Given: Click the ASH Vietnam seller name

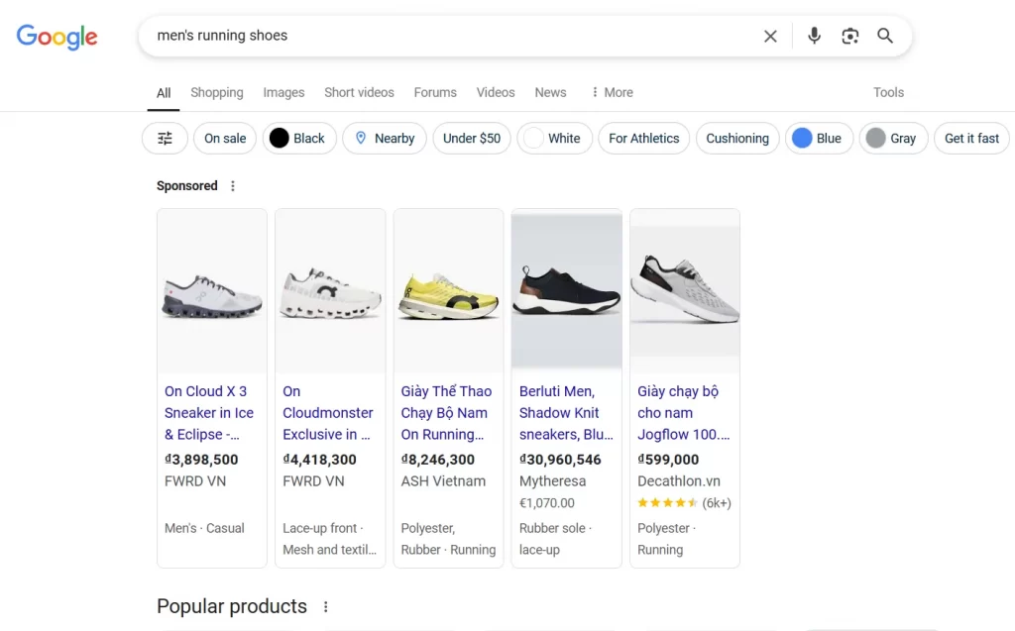Looking at the screenshot, I should click(x=443, y=481).
